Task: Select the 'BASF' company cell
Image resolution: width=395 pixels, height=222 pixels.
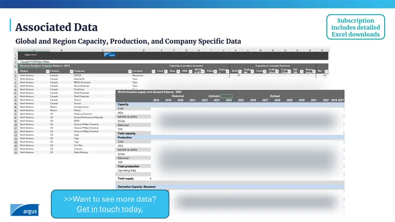Action: point(77,121)
